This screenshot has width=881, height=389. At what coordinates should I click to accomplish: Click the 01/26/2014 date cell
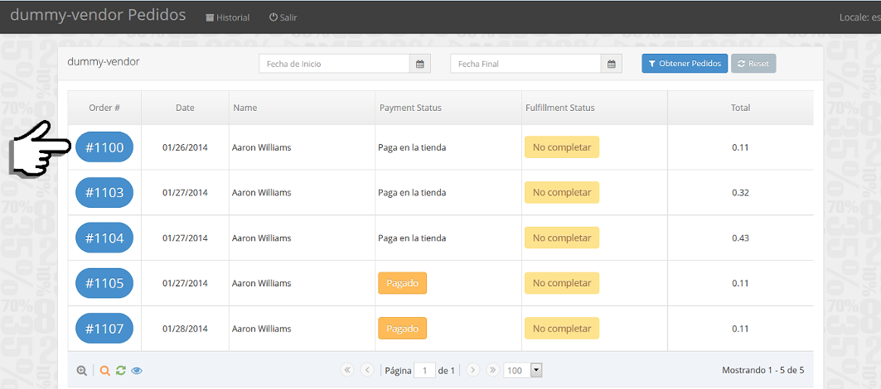[x=185, y=147]
